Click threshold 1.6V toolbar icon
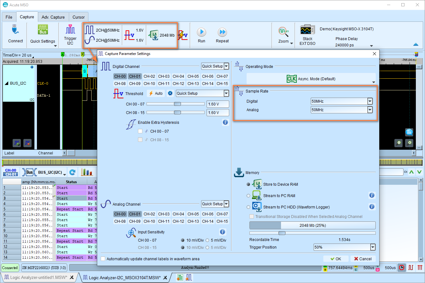This screenshot has width=425, height=283. pyautogui.click(x=129, y=35)
